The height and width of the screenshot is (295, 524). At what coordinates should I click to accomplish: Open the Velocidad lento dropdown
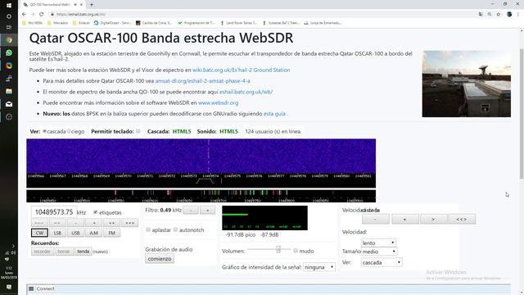point(378,243)
